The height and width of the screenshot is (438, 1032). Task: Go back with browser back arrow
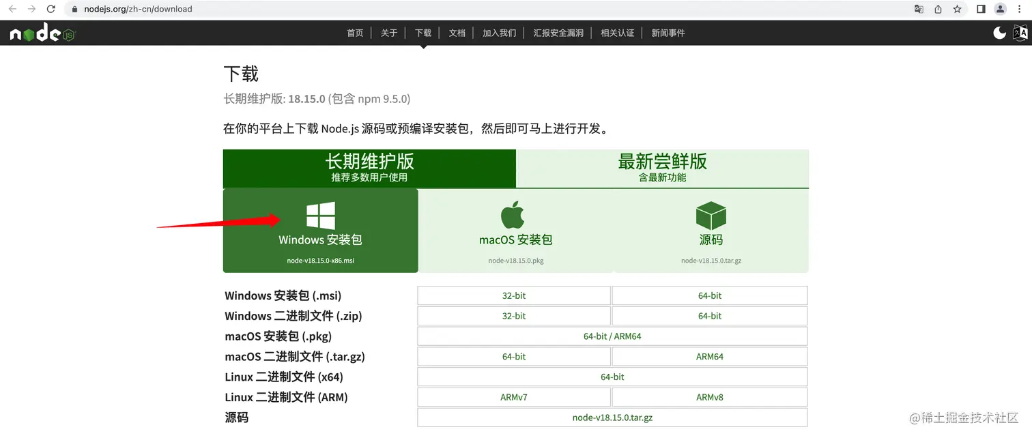point(12,10)
